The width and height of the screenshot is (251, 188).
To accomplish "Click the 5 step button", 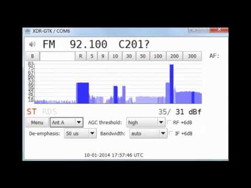I will (x=92, y=56).
